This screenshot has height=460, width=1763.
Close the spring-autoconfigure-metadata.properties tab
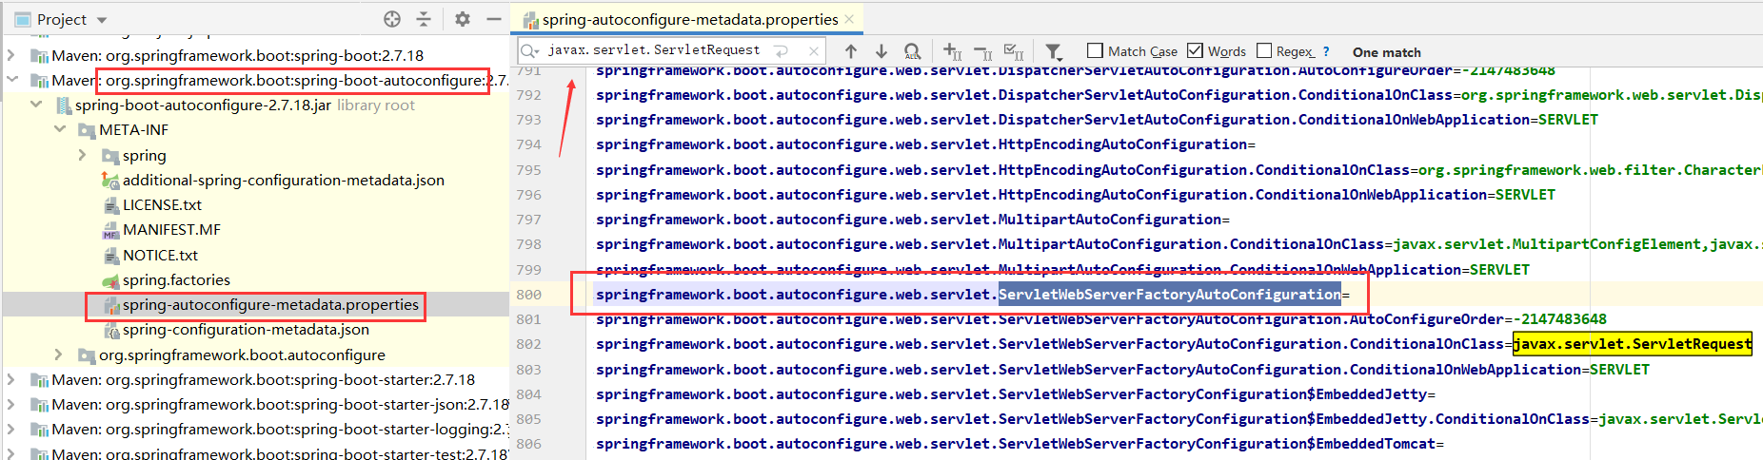pyautogui.click(x=849, y=19)
